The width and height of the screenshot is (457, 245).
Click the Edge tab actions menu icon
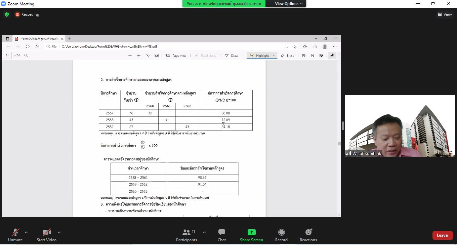7,39
